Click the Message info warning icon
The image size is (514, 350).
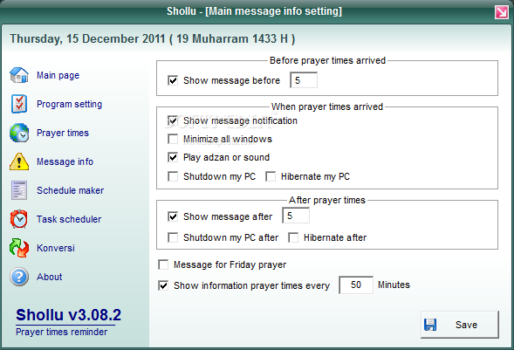click(x=19, y=161)
